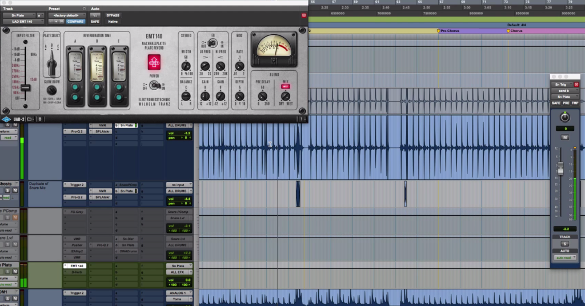Enable plug-in BYPASS

pos(113,15)
